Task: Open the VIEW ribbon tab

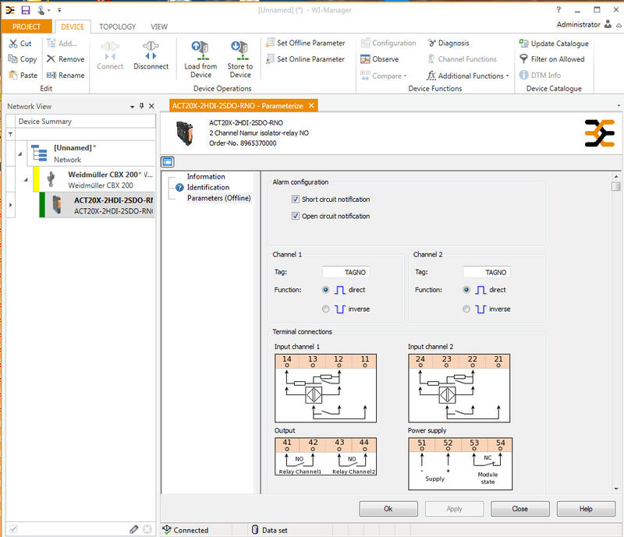Action: (x=159, y=26)
